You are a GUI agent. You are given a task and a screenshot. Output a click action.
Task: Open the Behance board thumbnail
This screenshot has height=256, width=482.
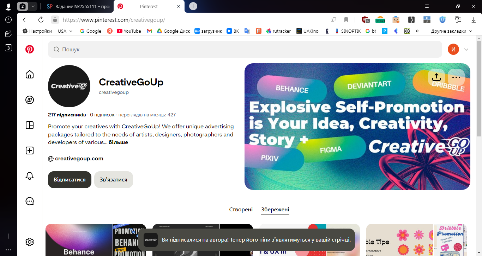(x=96, y=240)
